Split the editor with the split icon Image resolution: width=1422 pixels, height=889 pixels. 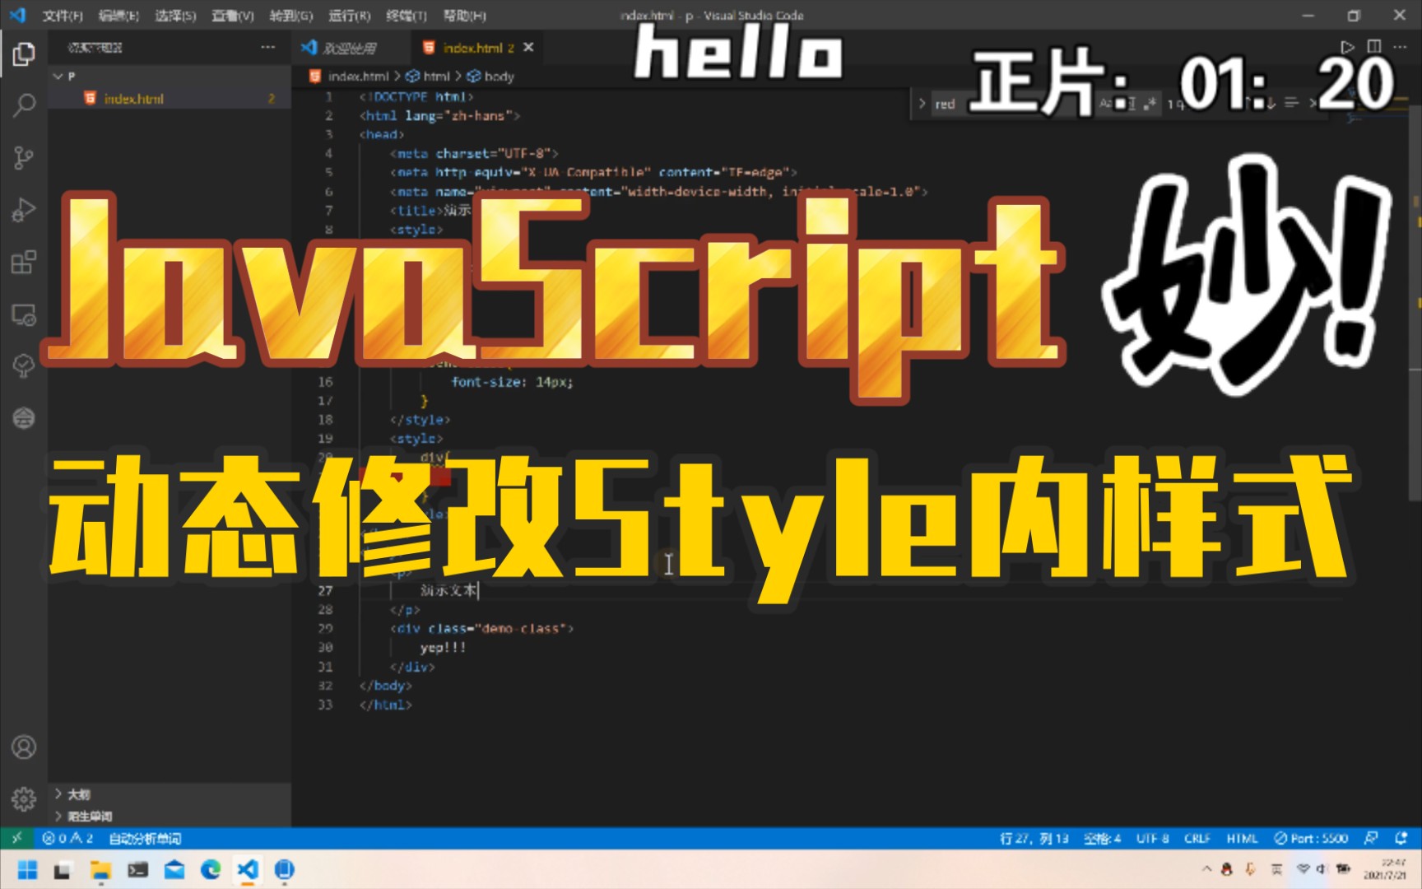[x=1373, y=47]
